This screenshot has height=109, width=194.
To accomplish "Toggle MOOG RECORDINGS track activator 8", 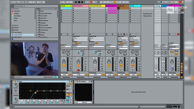I will 95,65.
